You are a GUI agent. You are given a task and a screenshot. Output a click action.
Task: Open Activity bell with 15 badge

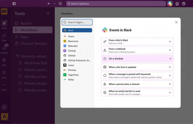click(x=4, y=49)
